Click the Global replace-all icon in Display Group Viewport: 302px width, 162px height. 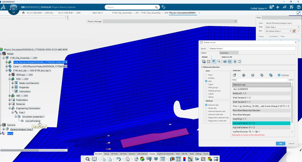click(204, 62)
